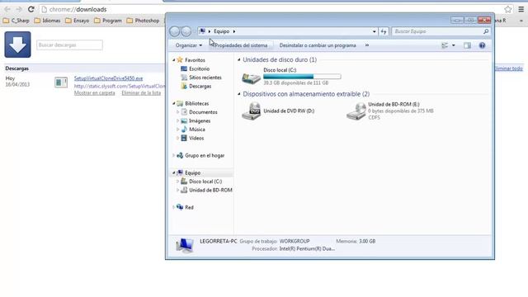Show more toolbar commands chevron

pos(367,45)
